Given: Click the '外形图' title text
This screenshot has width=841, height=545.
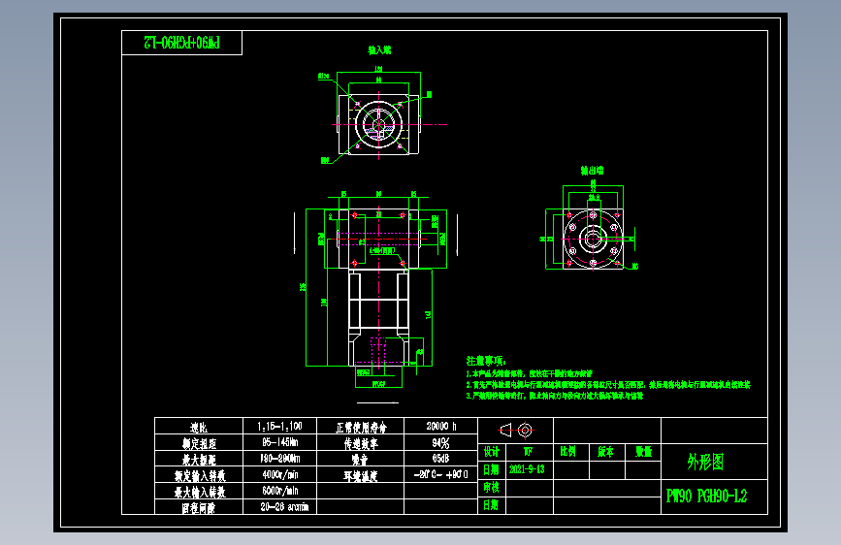Looking at the screenshot, I should click(705, 462).
